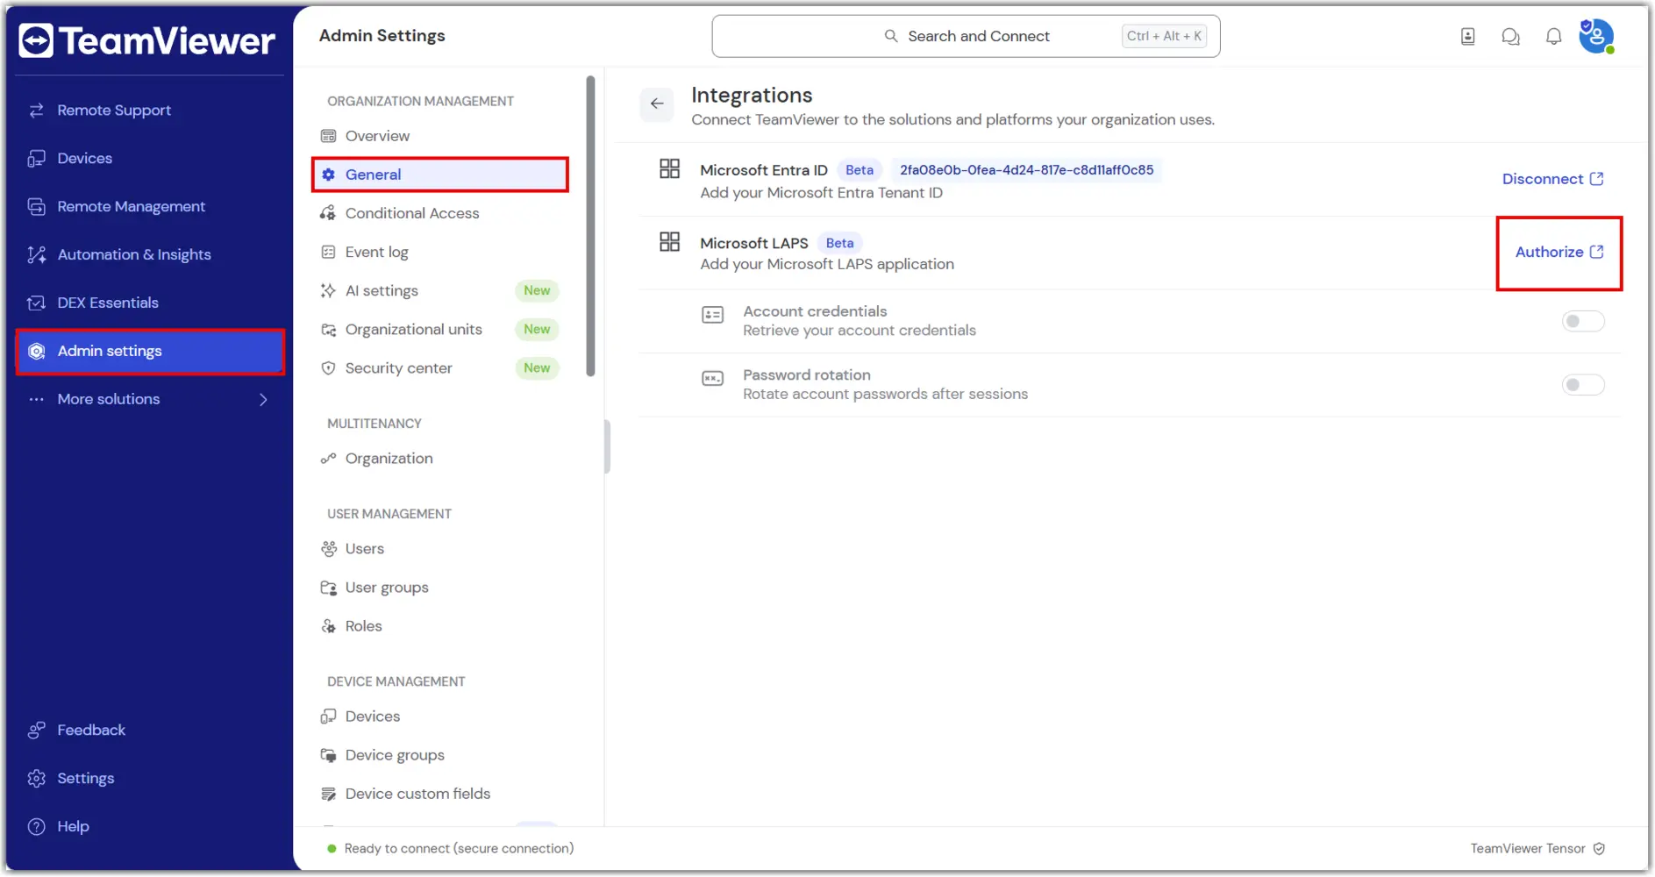This screenshot has width=1655, height=877.
Task: Open Automation & Insights
Action: point(150,255)
